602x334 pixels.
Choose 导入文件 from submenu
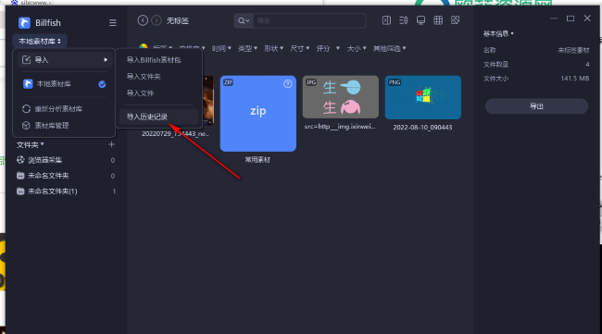(140, 93)
